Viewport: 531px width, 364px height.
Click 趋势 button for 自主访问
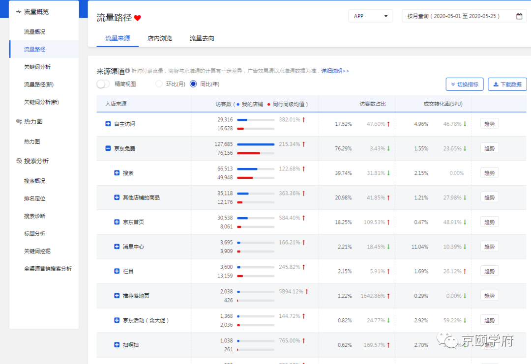click(x=489, y=124)
